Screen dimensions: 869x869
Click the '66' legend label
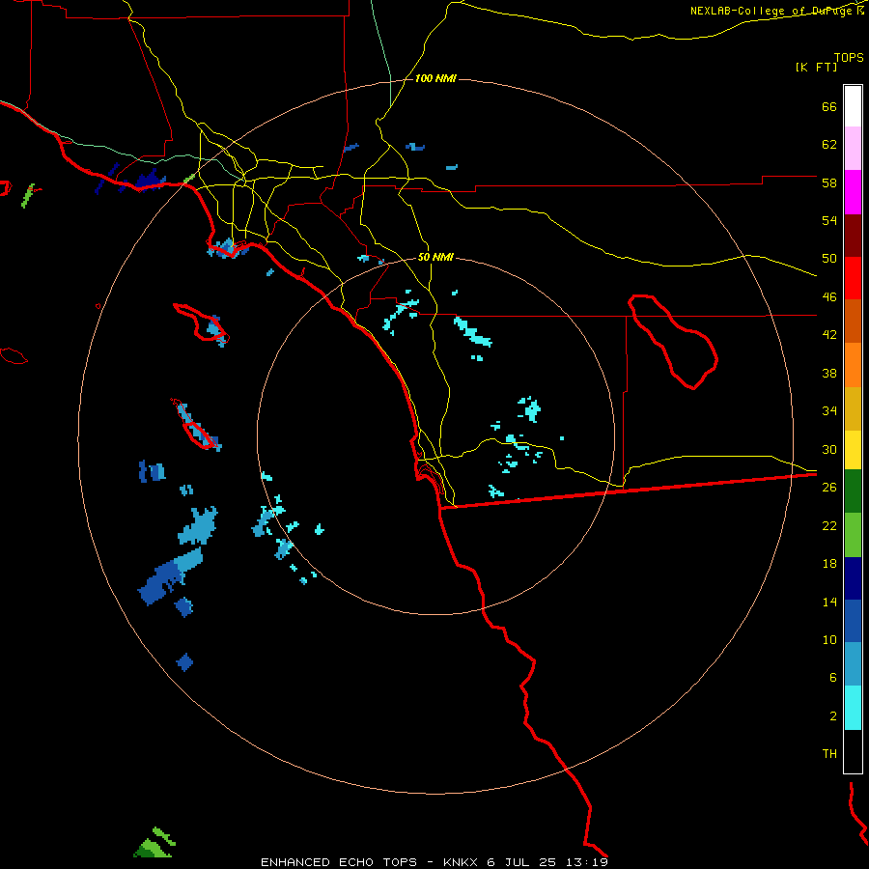(x=829, y=107)
